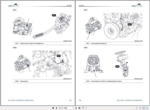Click the left page footer Serie 7 V-SHIFT text
The width and height of the screenshot is (150, 110).
pyautogui.click(x=21, y=100)
